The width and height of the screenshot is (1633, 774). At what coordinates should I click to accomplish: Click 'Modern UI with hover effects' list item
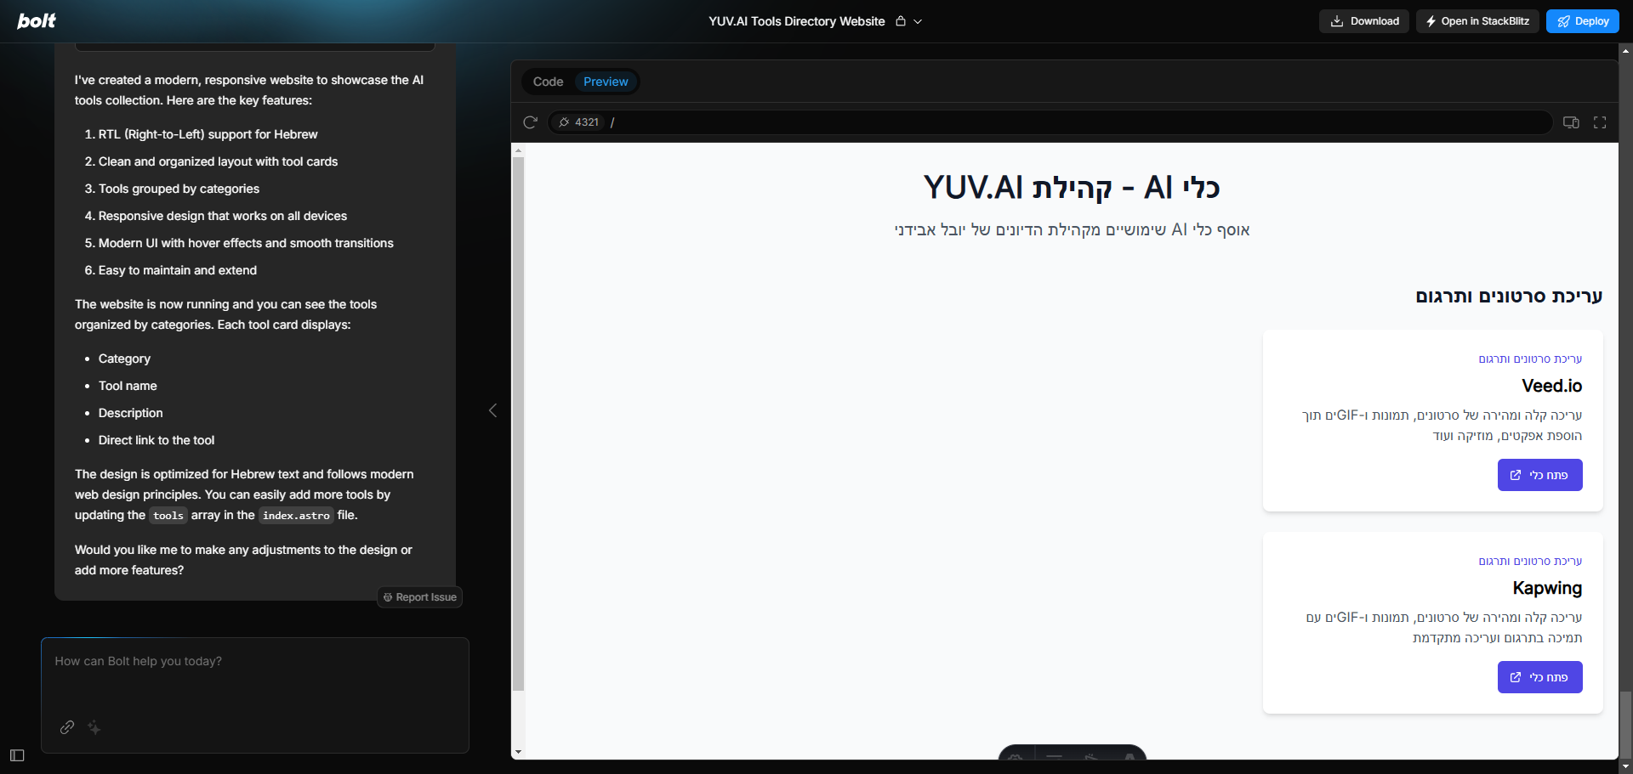246,243
